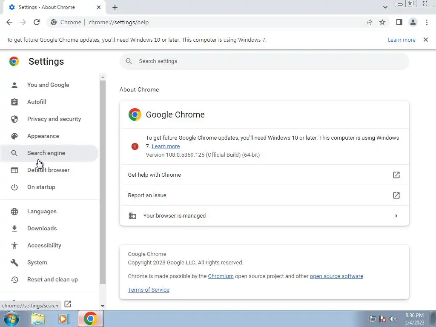The height and width of the screenshot is (327, 436).
Task: Dismiss the Windows 10 update infobar
Action: click(426, 40)
